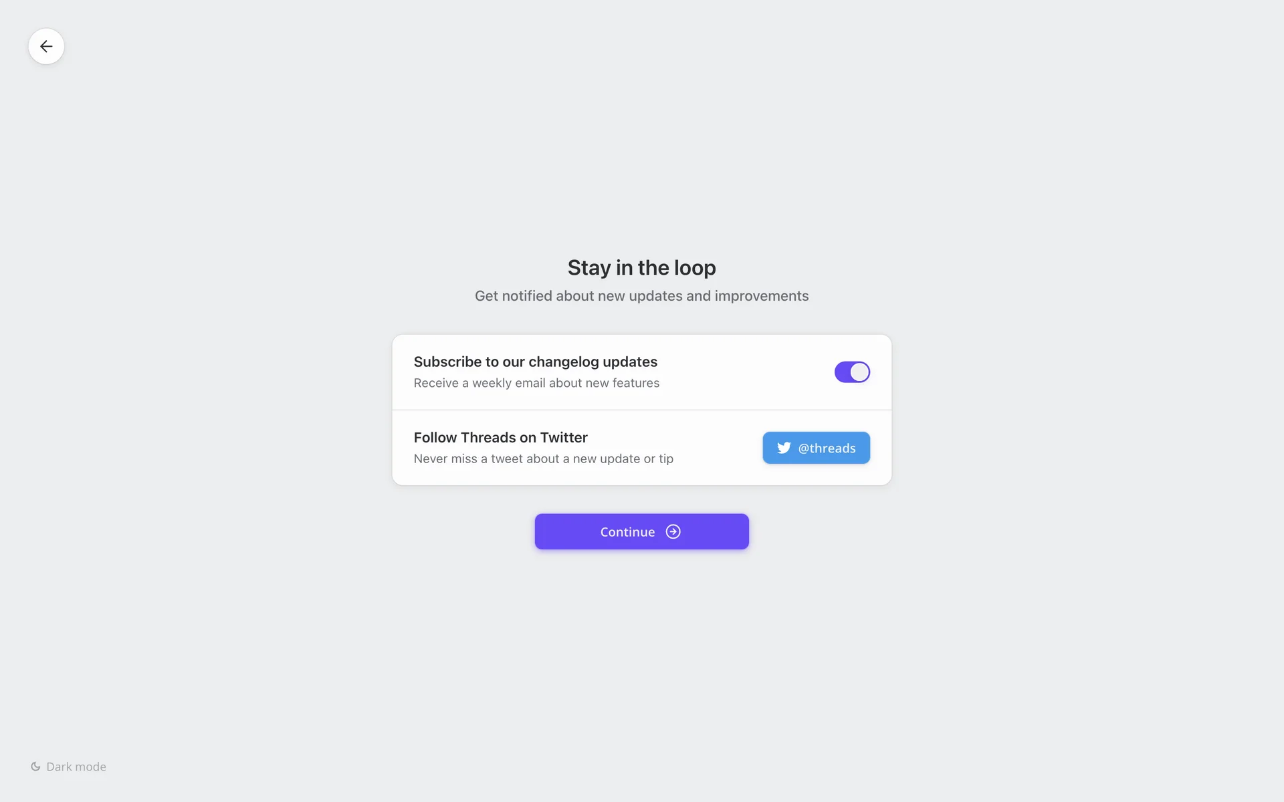The image size is (1284, 802).
Task: Click the circled arrow icon in Continue
Action: [x=673, y=531]
